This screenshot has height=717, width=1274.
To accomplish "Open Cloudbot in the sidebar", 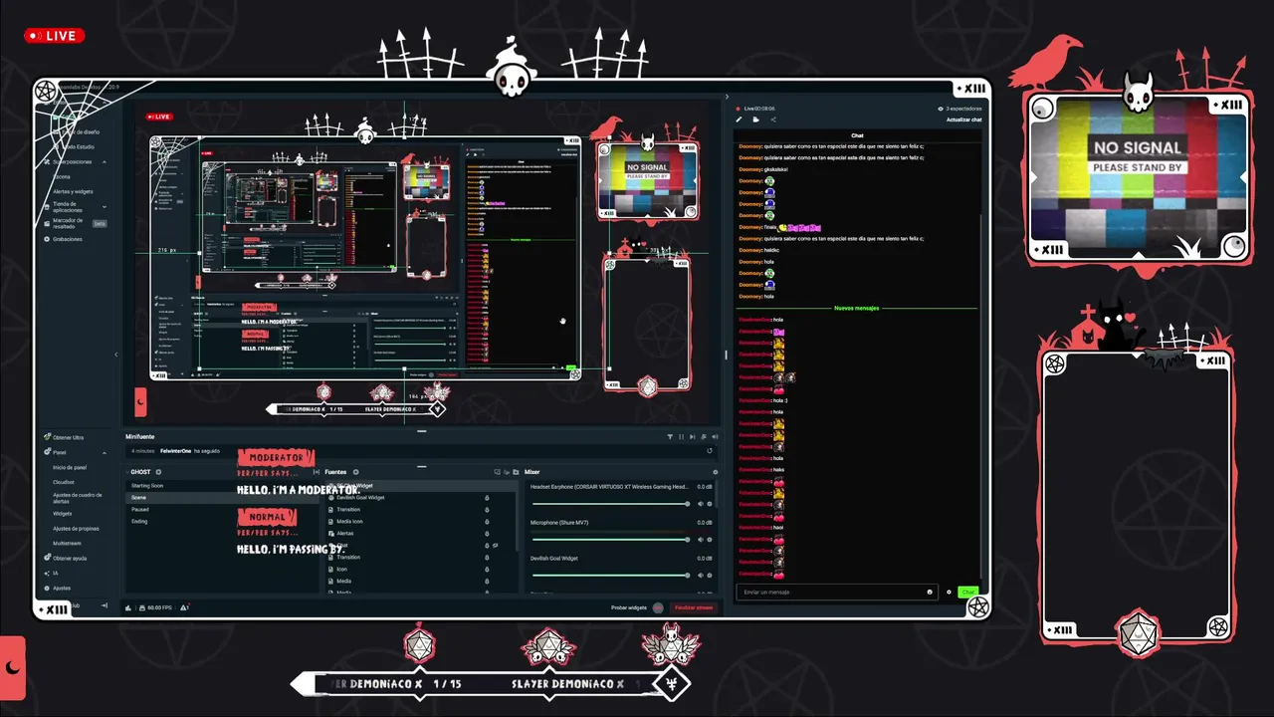I will (x=64, y=482).
